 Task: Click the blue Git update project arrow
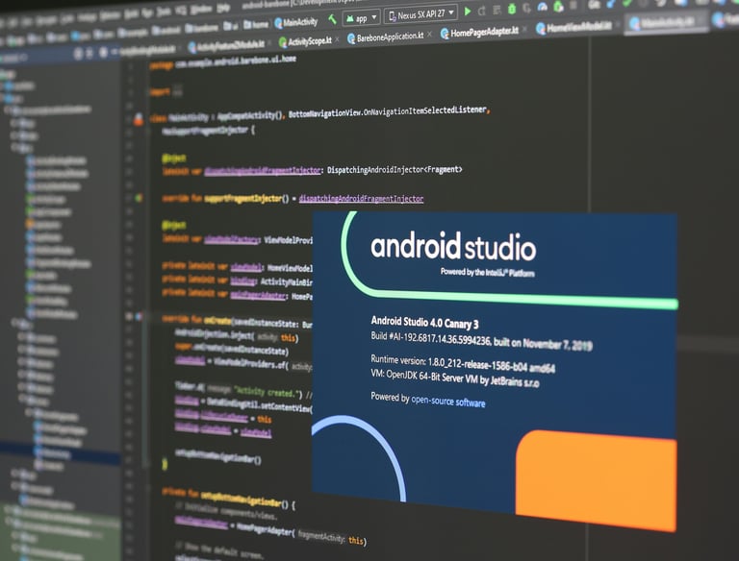(611, 4)
